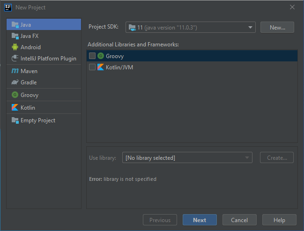Viewport: 304px width, 231px height.
Task: Enable the Groovy framework checkbox
Action: (92, 56)
